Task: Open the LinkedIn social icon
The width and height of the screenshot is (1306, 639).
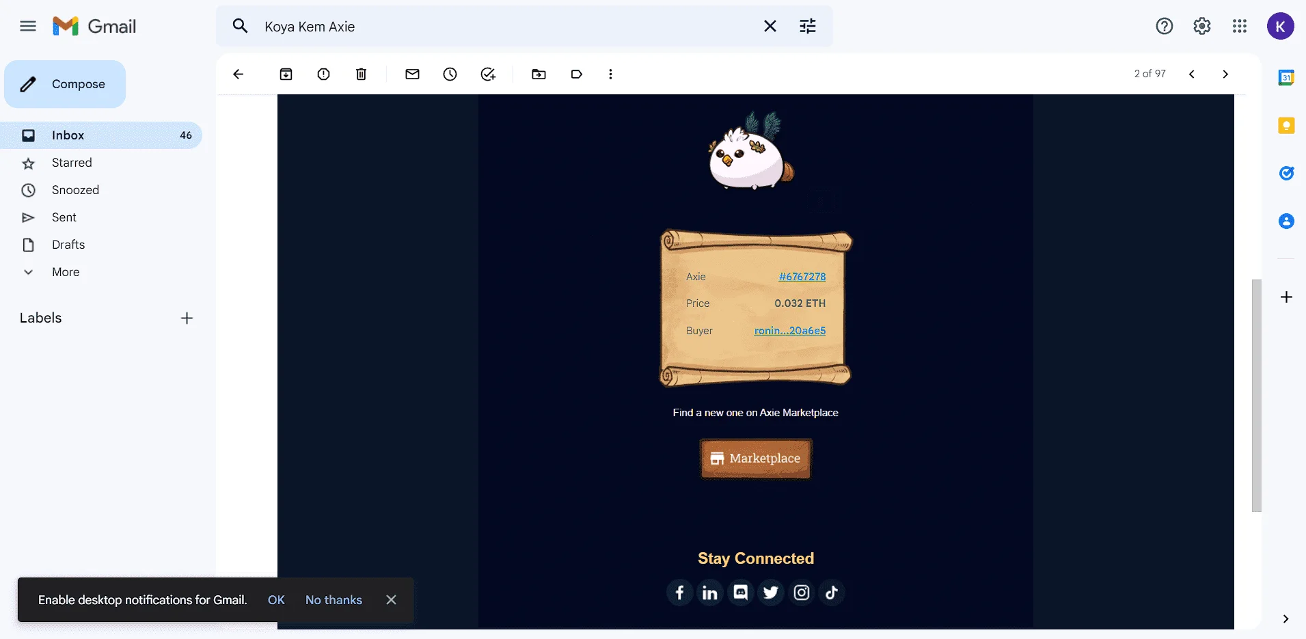Action: 710,593
